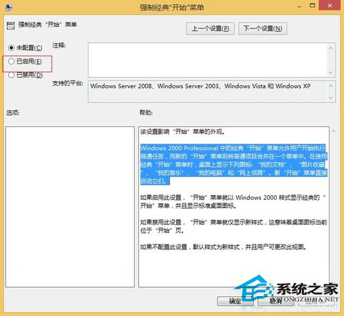
Task: Click the supported platform scroll up arrow
Action: coord(330,86)
